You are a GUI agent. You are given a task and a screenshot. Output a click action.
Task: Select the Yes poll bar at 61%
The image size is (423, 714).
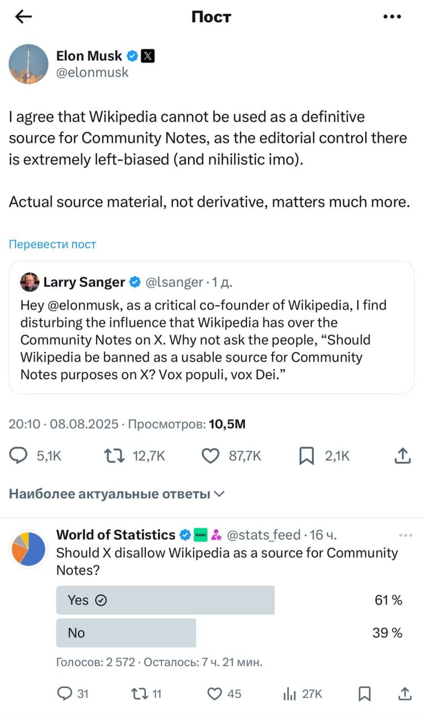165,600
